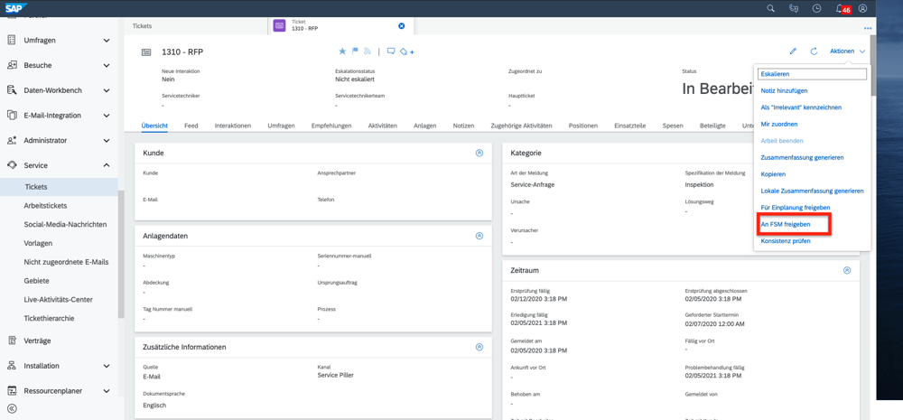The width and height of the screenshot is (903, 420).
Task: Expand the Besuche sidebar section
Action: [106, 65]
